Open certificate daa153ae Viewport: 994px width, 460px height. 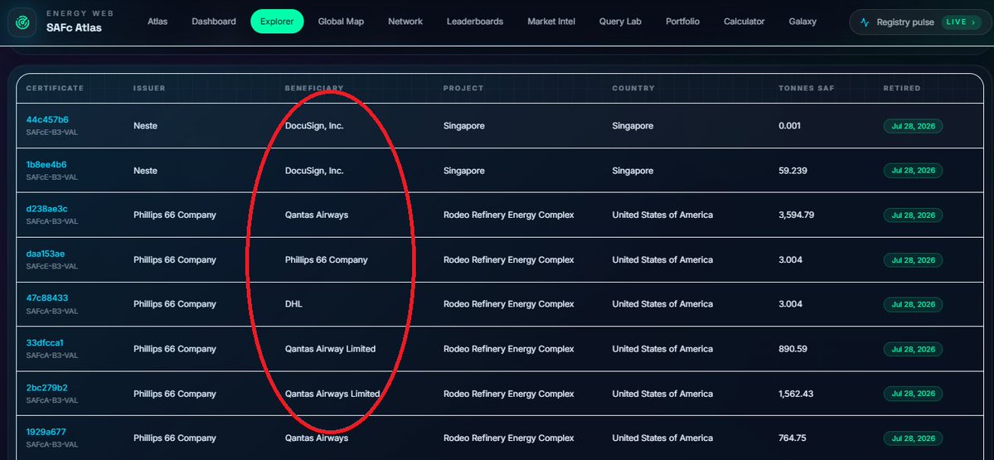(46, 254)
